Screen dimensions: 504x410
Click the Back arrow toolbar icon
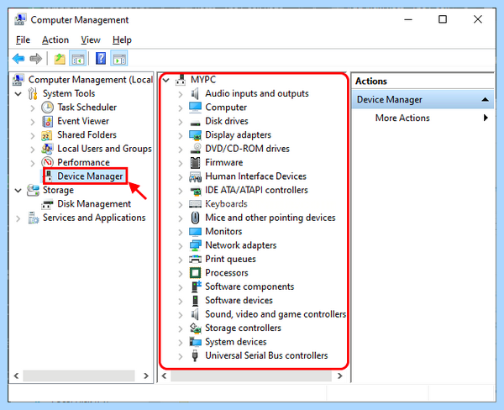(x=18, y=59)
